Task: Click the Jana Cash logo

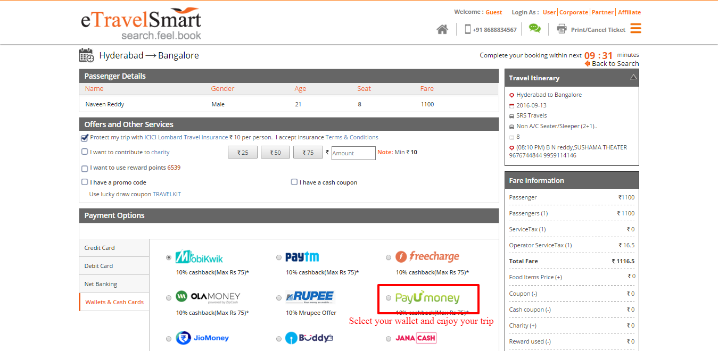Action: point(416,338)
